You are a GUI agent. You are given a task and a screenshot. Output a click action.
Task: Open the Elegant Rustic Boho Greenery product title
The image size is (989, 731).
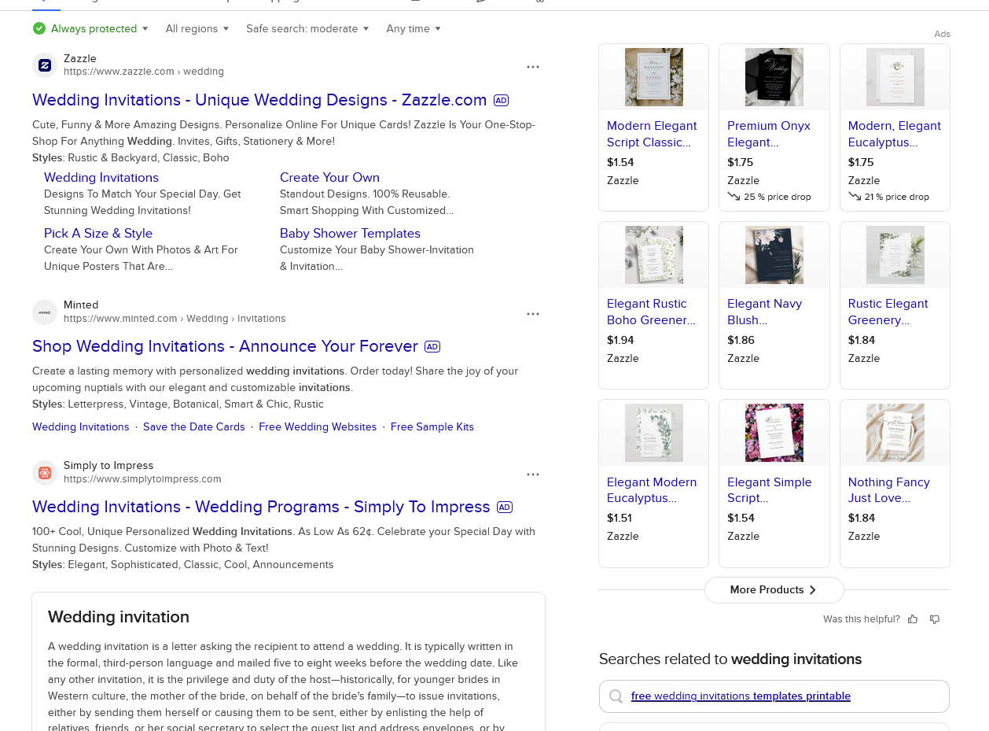(651, 312)
